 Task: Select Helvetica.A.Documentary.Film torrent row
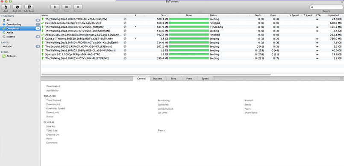(192, 23)
